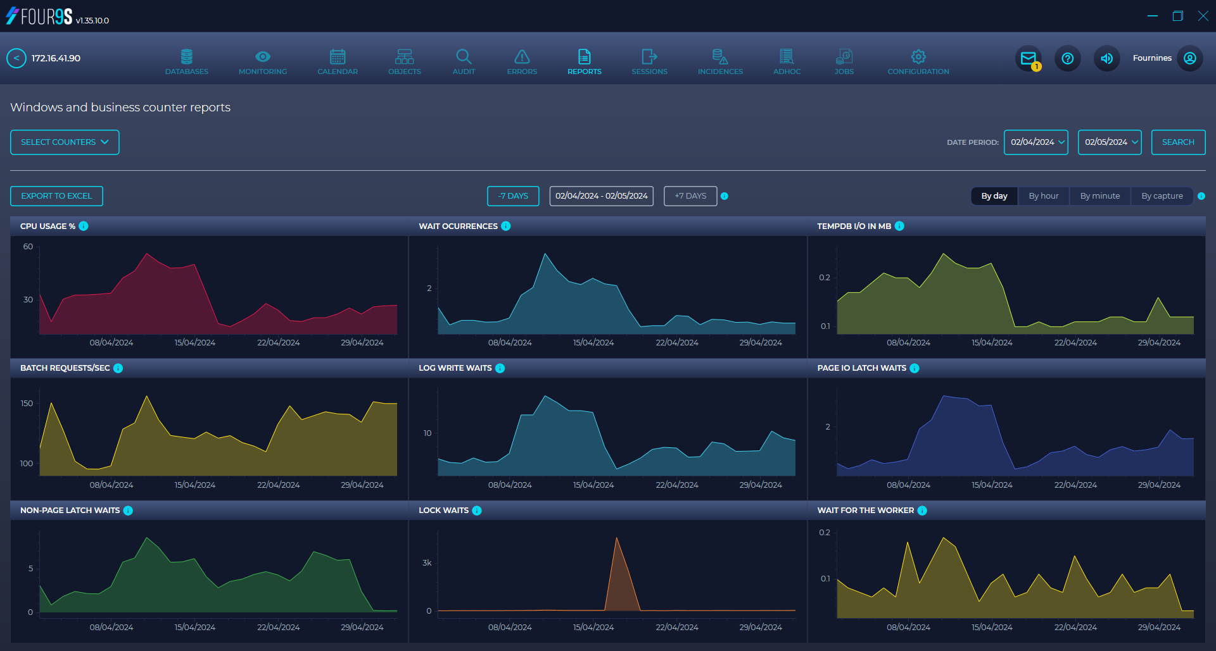
Task: Click the EXPORT TO EXCEL button
Action: point(56,196)
